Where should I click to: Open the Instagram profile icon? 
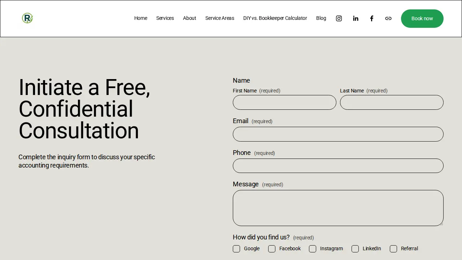[x=339, y=18]
